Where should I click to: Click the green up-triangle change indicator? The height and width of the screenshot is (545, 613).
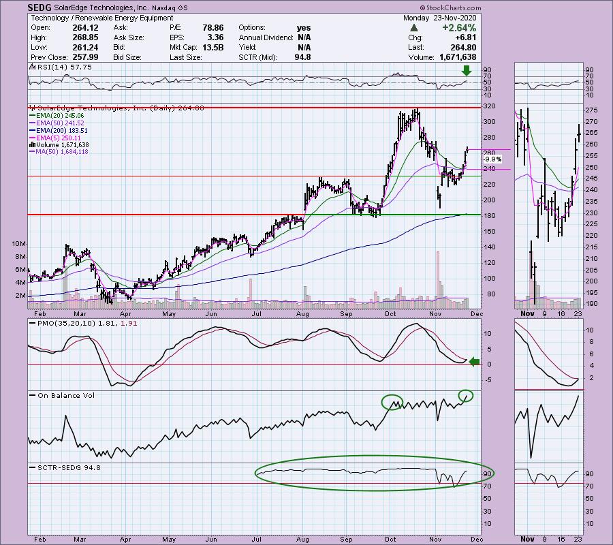(414, 28)
